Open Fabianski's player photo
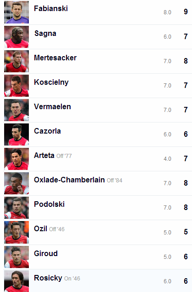This screenshot has width=192, height=292. [16, 12]
